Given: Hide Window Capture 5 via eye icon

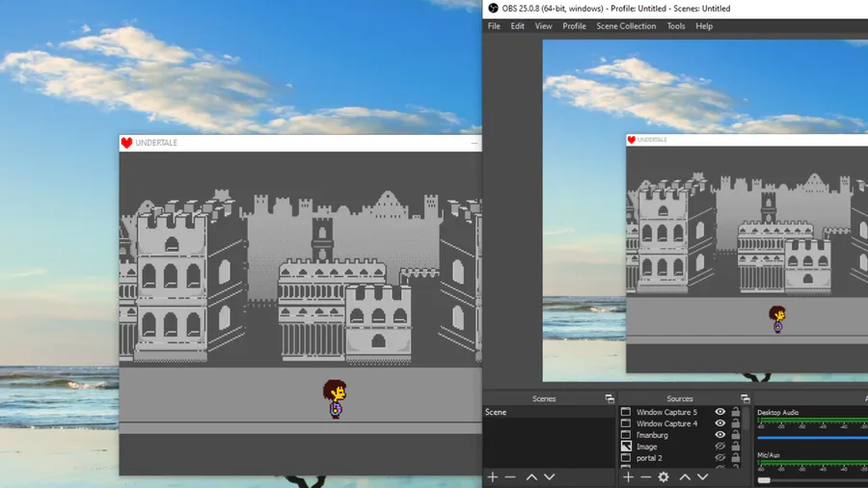Looking at the screenshot, I should point(719,412).
